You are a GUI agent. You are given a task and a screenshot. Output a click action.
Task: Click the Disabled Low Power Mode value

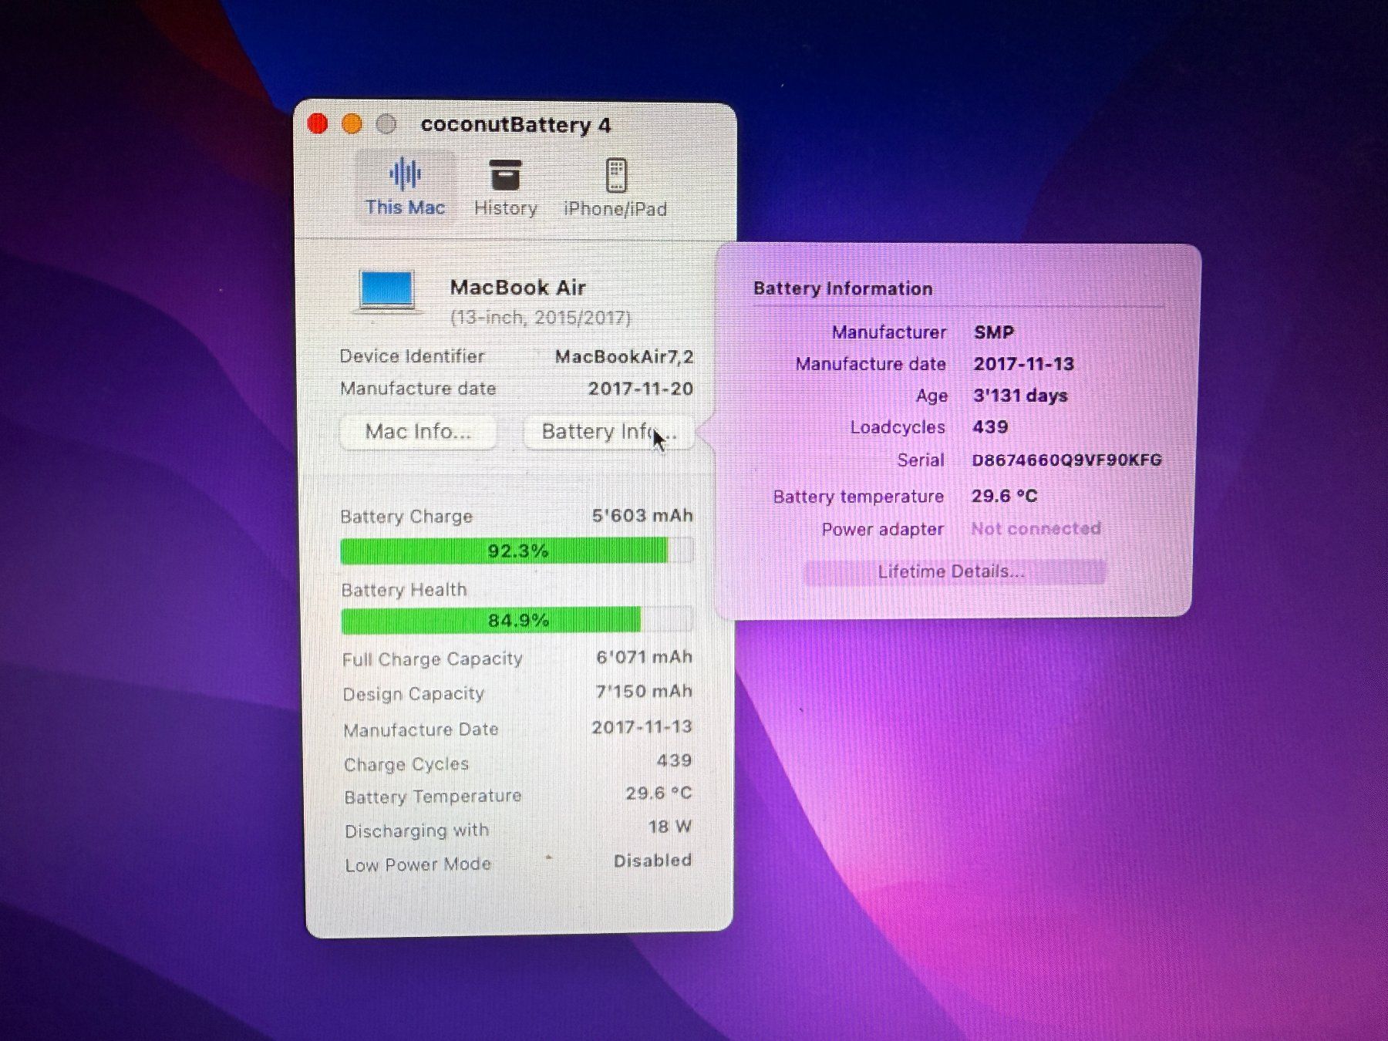pos(652,861)
